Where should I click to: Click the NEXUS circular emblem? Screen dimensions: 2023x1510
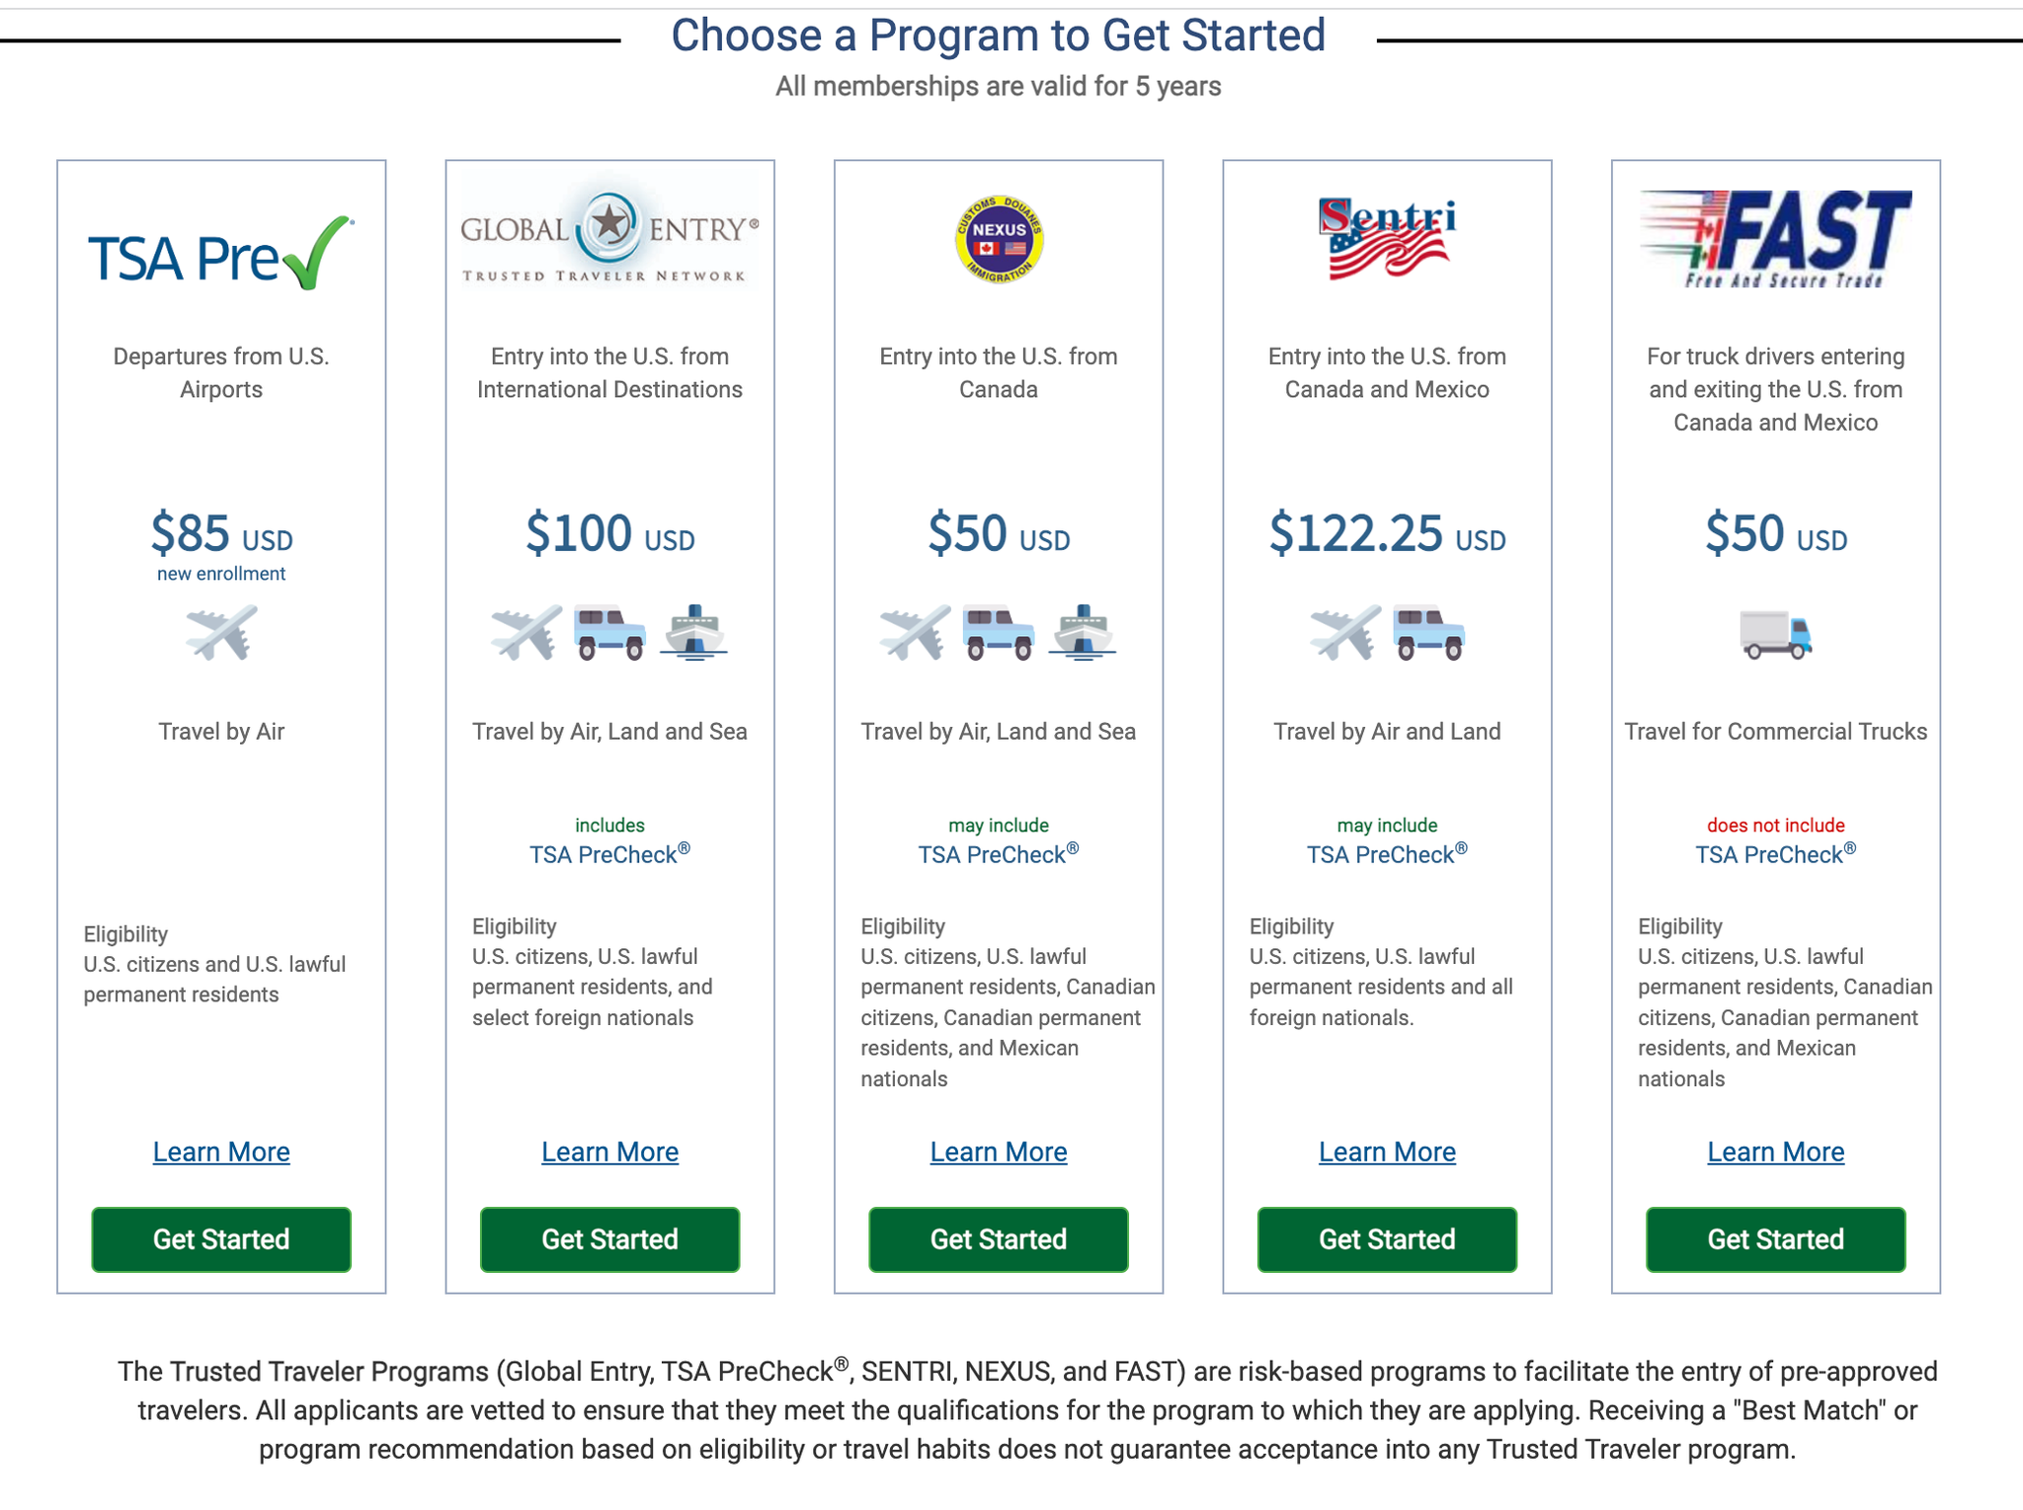click(999, 239)
